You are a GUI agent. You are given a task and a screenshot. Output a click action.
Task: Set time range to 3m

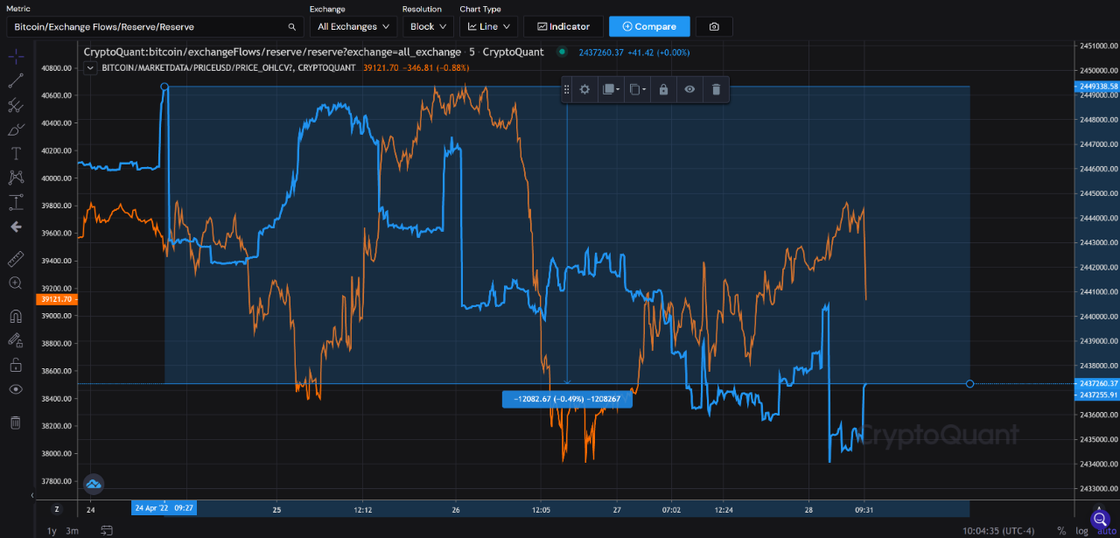point(72,530)
